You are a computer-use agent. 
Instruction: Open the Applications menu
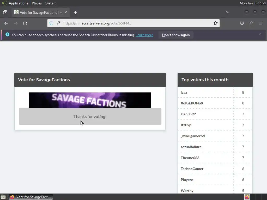pos(19,3)
